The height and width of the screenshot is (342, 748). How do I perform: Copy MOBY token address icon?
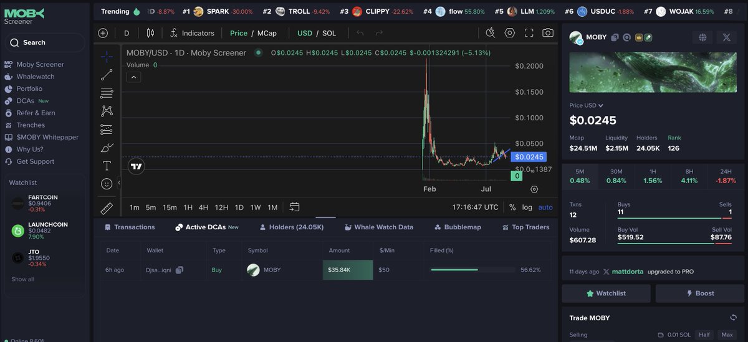(615, 37)
